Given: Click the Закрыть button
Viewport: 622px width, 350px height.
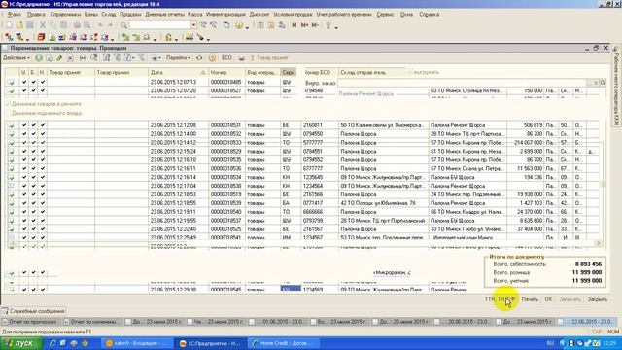Looking at the screenshot, I should (597, 299).
